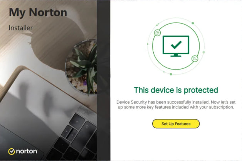Image resolution: width=242 pixels, height=161 pixels.
Task: Click the My Norton title
Action: pos(38,12)
